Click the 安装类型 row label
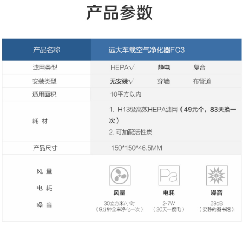The image size is (243, 230). pyautogui.click(x=44, y=81)
